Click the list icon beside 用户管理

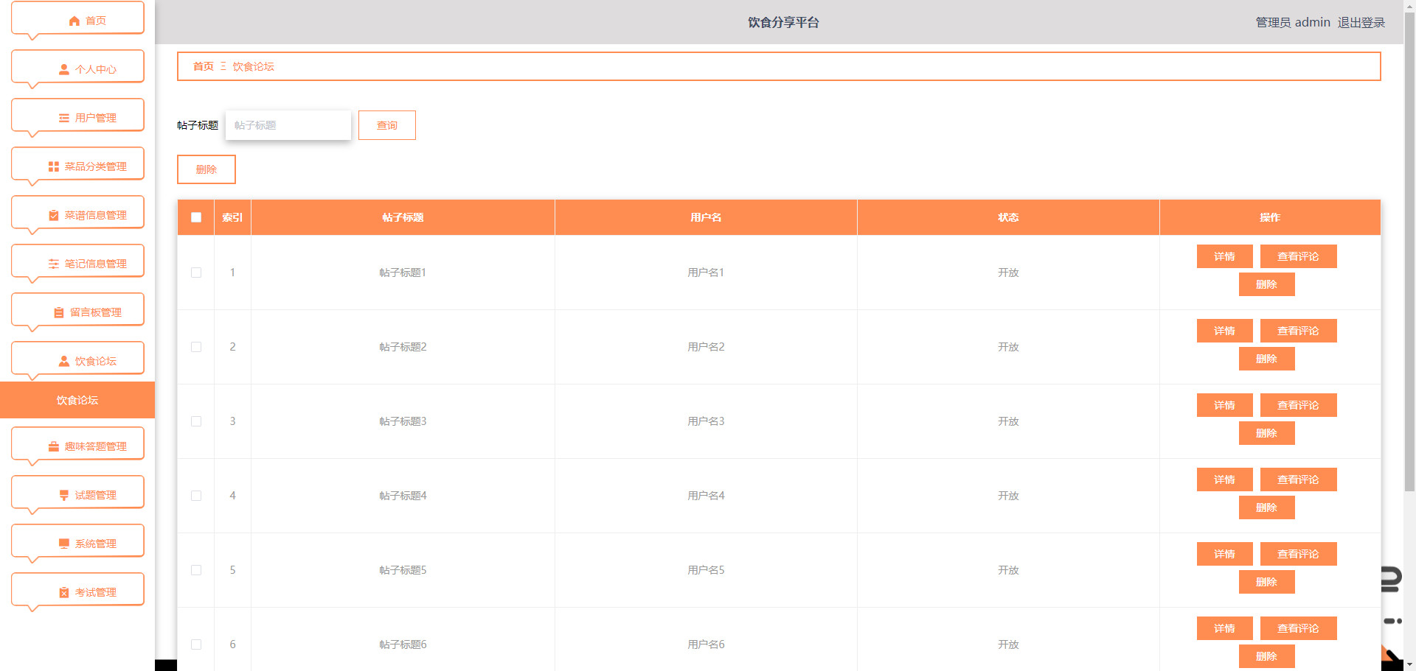click(x=64, y=119)
